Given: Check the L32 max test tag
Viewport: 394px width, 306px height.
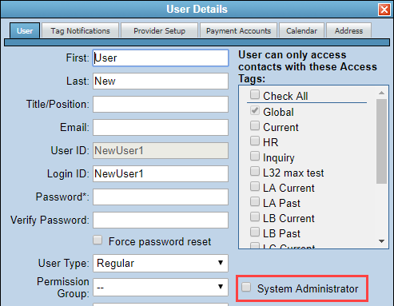Looking at the screenshot, I should [x=255, y=171].
